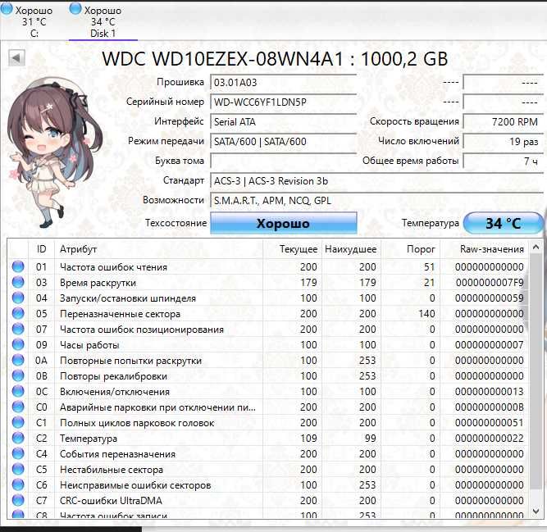The width and height of the screenshot is (547, 532).
Task: Click the Наихудшее column header
Action: (351, 249)
